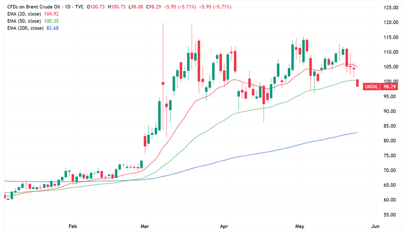Image resolution: width=406 pixels, height=235 pixels.
Task: Click the May label on time axis
Action: pyautogui.click(x=300, y=226)
